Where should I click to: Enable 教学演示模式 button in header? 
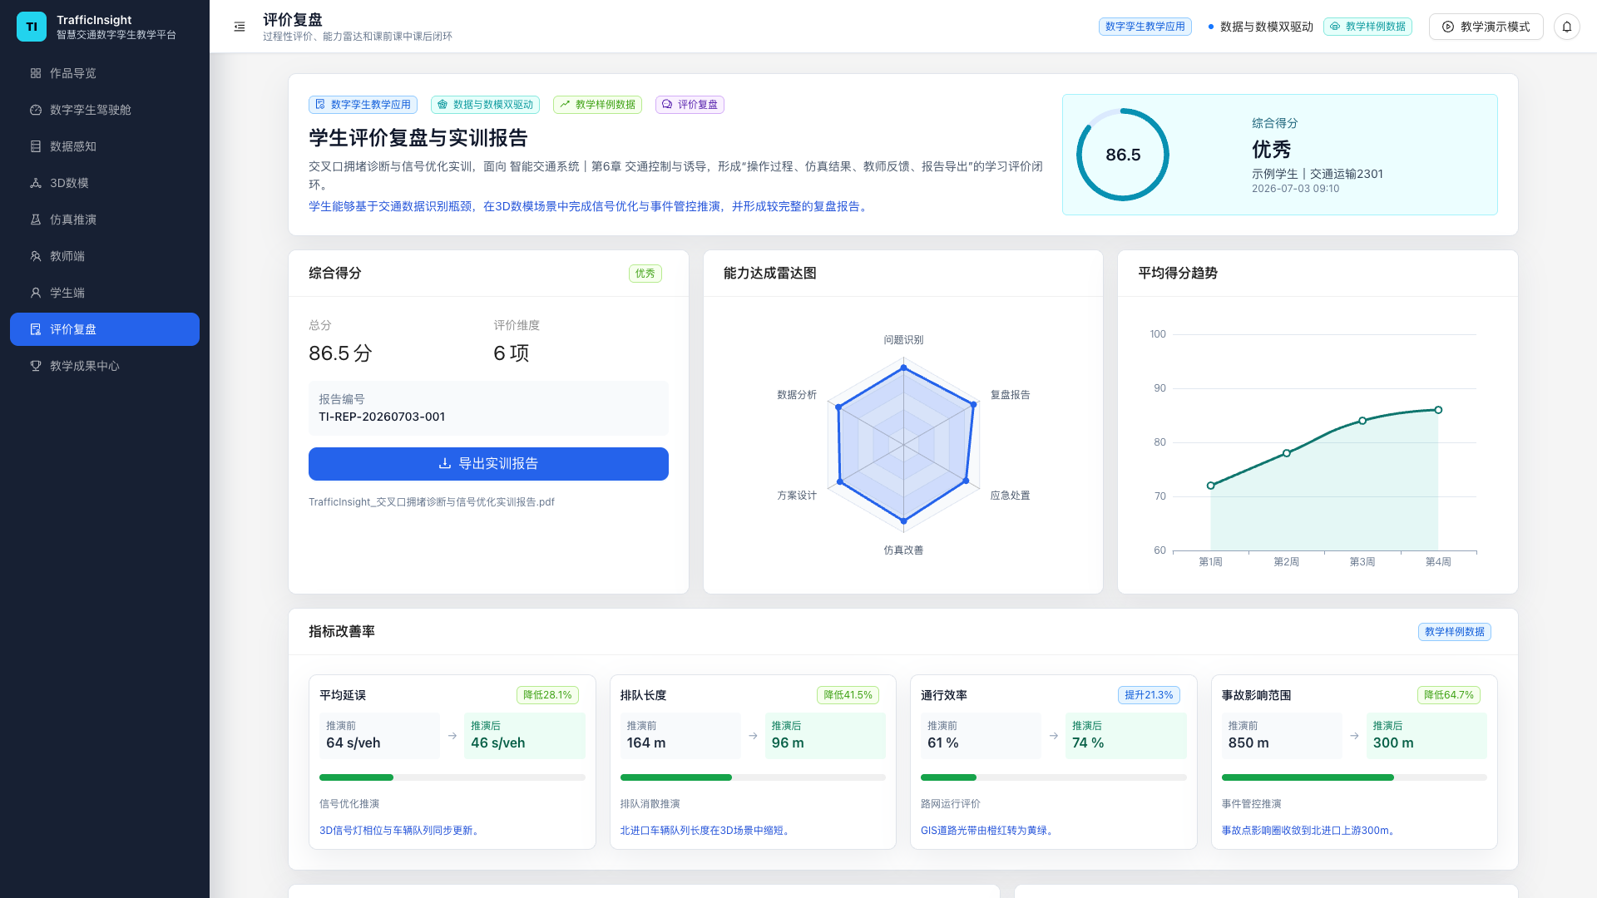pyautogui.click(x=1486, y=27)
